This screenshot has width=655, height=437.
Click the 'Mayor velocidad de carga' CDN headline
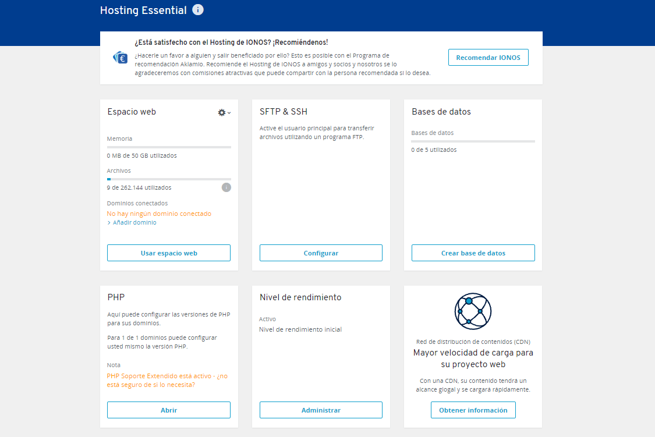click(x=473, y=358)
